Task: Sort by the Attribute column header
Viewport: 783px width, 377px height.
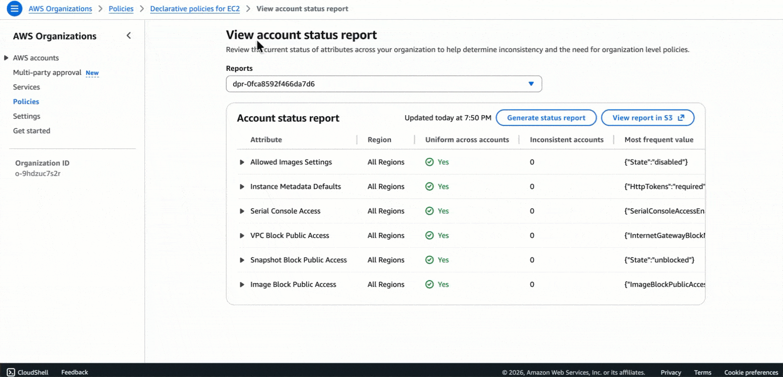Action: (266, 140)
